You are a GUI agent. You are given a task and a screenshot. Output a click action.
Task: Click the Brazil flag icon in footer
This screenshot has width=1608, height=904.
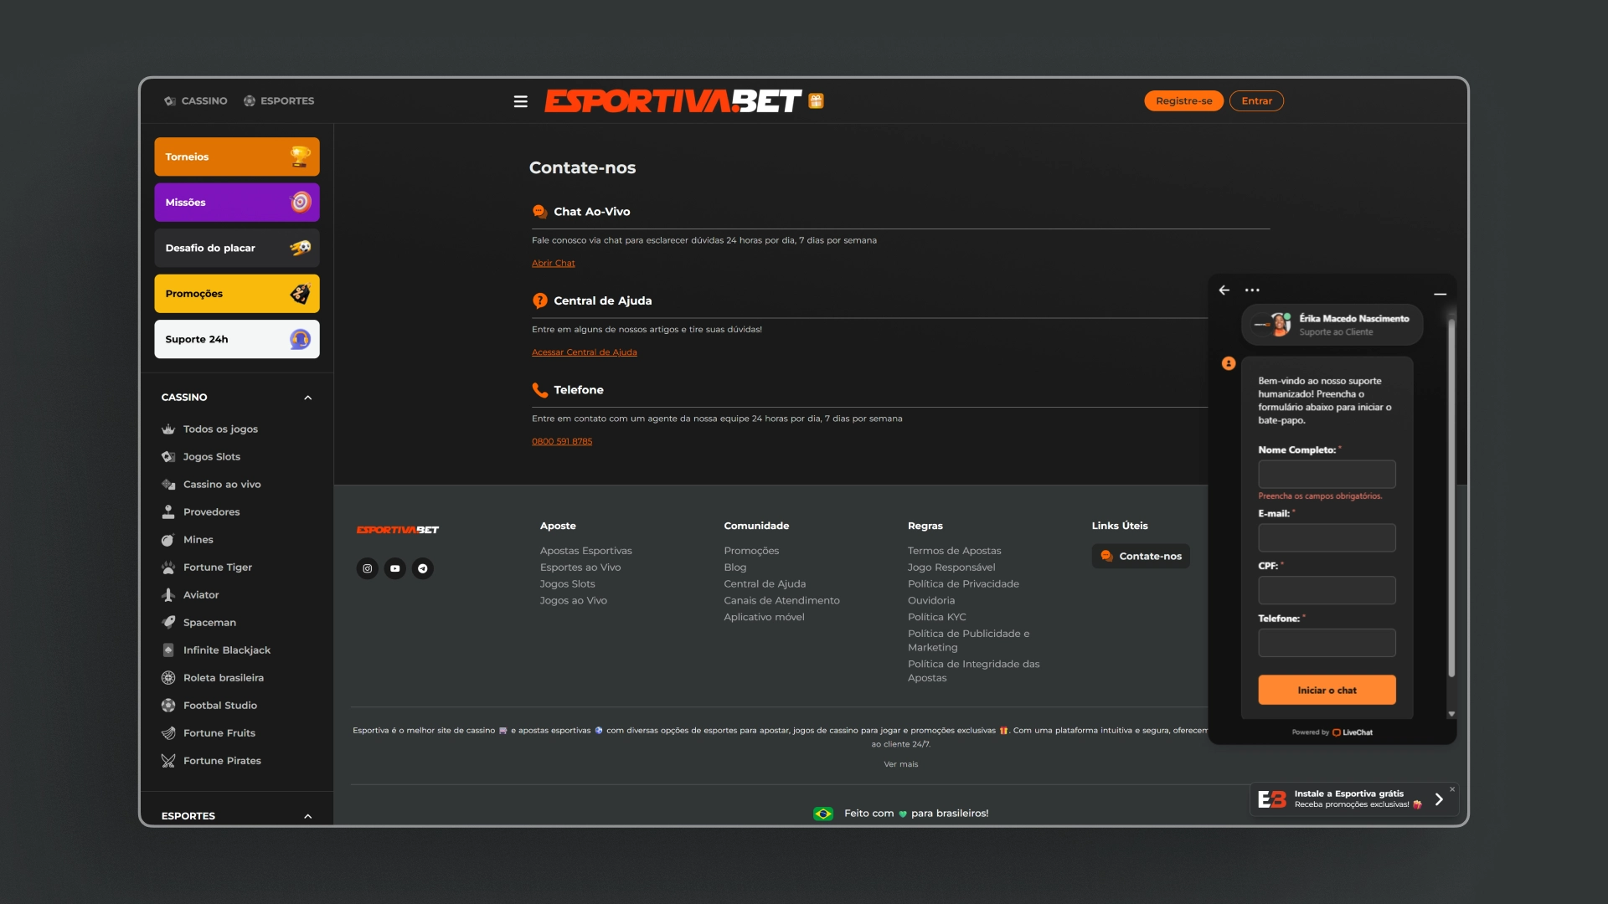823,814
